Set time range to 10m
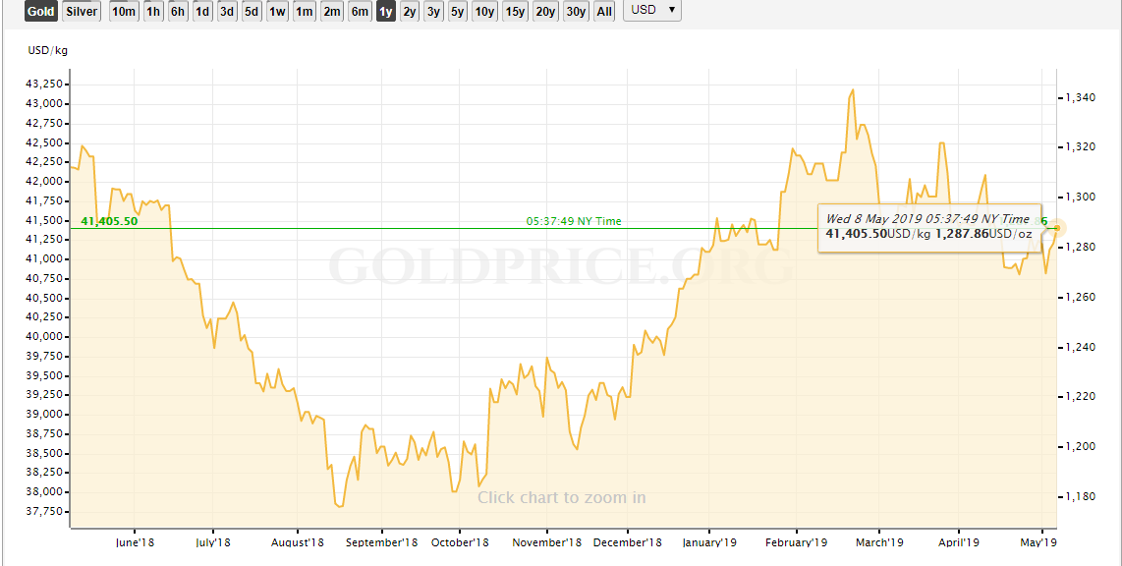The image size is (1122, 566). (x=124, y=12)
